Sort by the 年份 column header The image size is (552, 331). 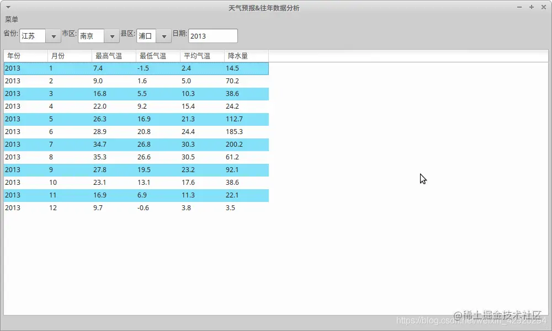[26, 56]
